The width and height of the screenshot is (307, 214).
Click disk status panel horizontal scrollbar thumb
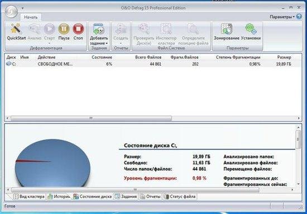click(135, 190)
